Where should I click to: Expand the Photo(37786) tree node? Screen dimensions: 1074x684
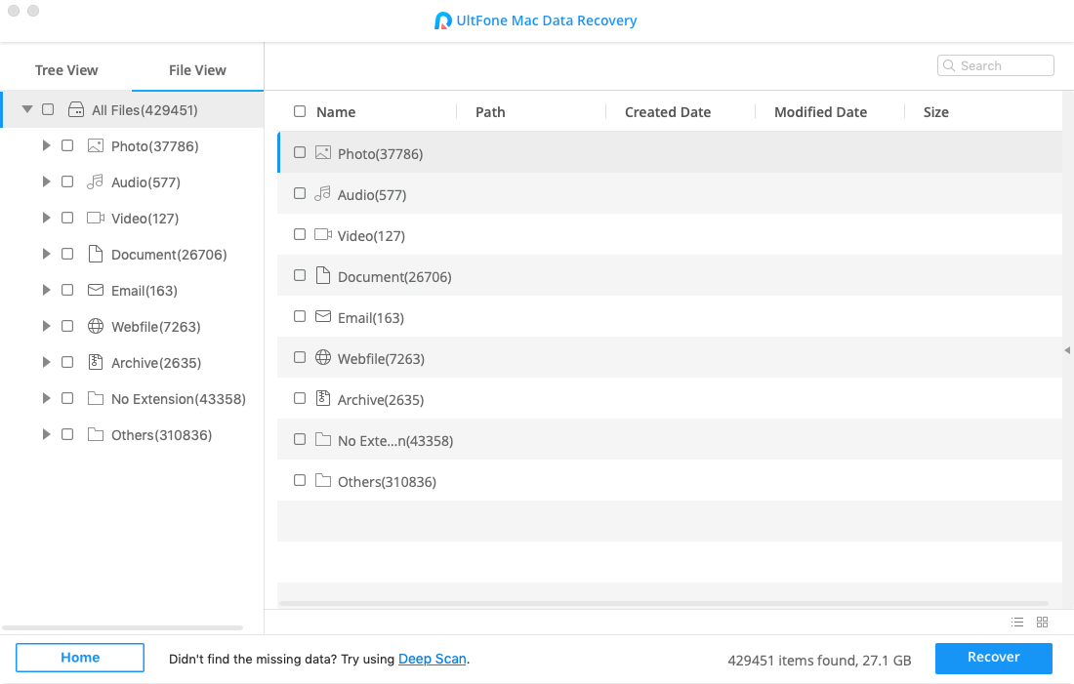coord(46,145)
